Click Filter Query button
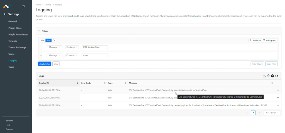The height and width of the screenshot is (133, 285). click(x=257, y=64)
